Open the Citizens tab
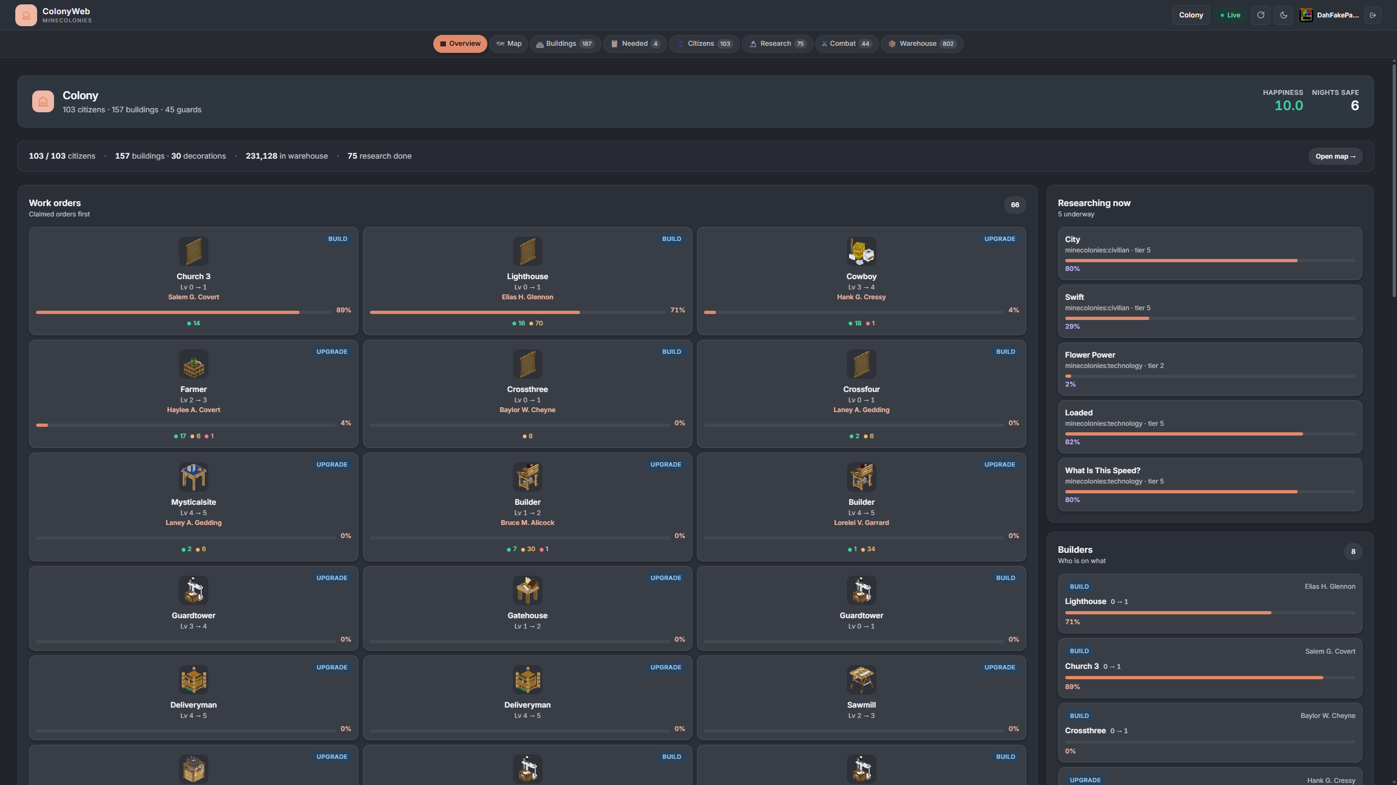Screen dimensions: 1397x785 704,44
